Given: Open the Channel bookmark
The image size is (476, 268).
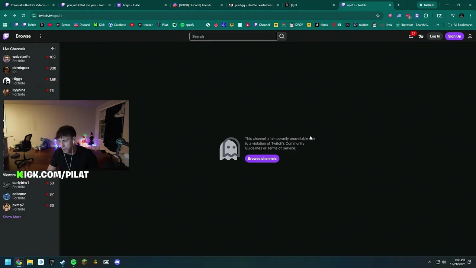Looking at the screenshot, I should (262, 25).
